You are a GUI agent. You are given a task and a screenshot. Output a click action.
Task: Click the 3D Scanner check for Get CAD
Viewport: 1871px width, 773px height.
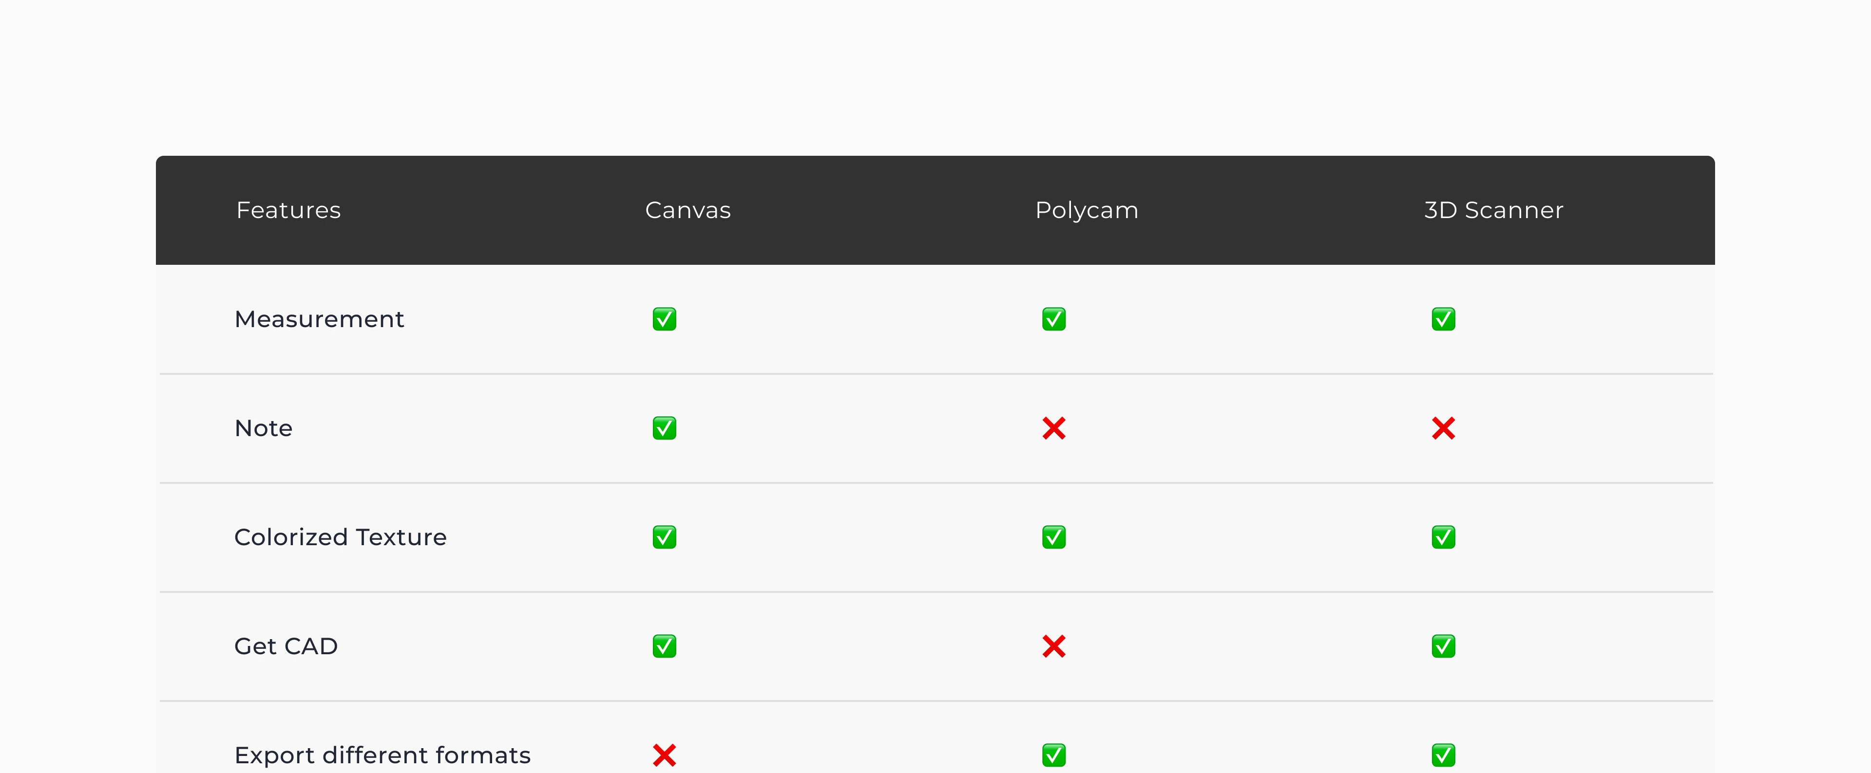(x=1442, y=646)
